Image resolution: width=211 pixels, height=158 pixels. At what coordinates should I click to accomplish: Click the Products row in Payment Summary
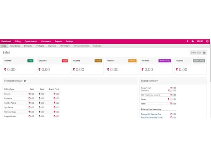[32, 98]
